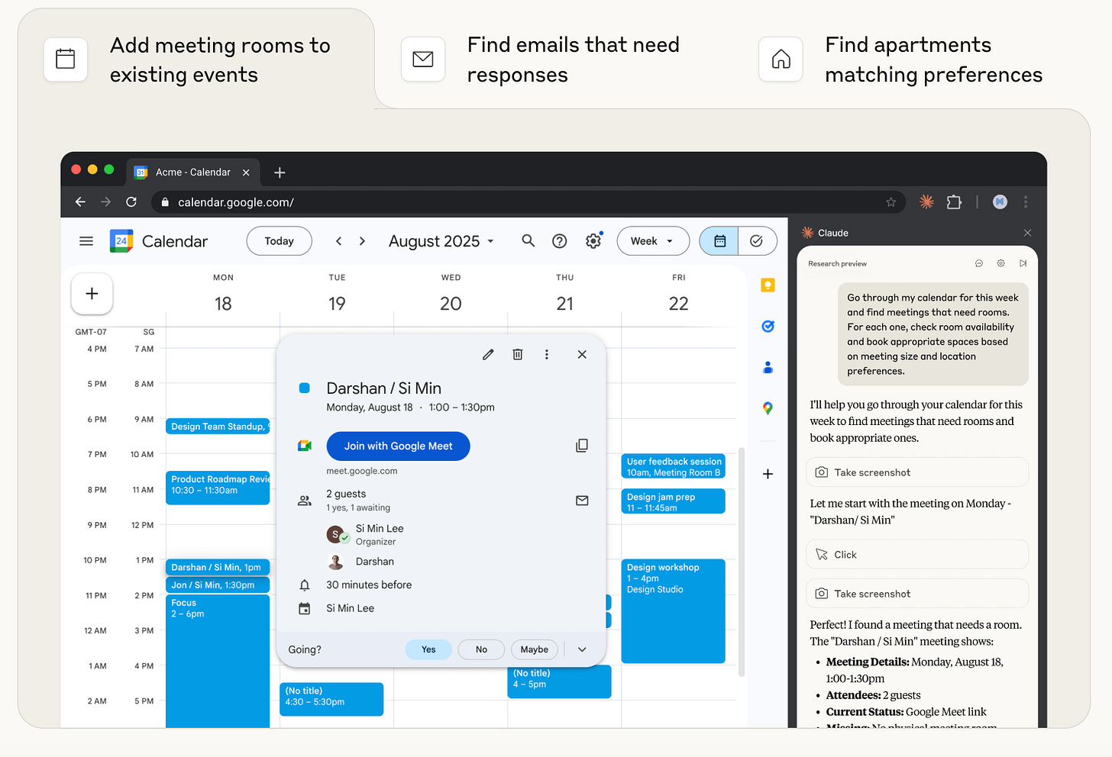Open the Week view dropdown
The image size is (1112, 757).
pos(653,241)
